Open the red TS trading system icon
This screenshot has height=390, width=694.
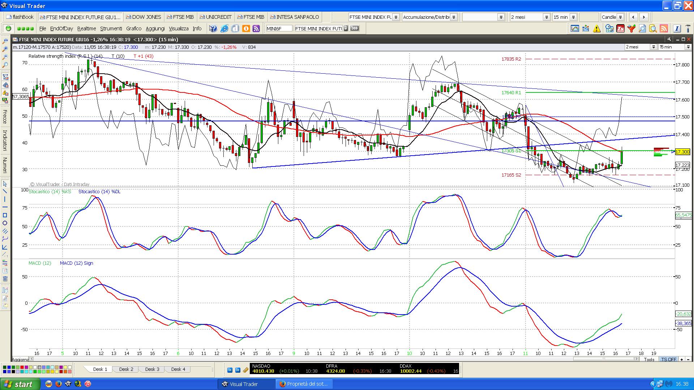click(x=621, y=29)
